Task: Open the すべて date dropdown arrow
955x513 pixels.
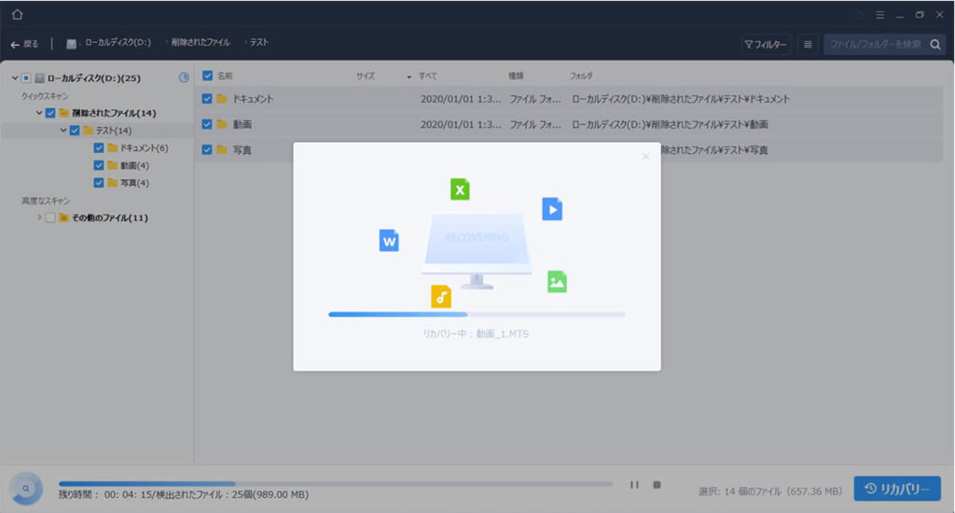Action: coord(408,76)
